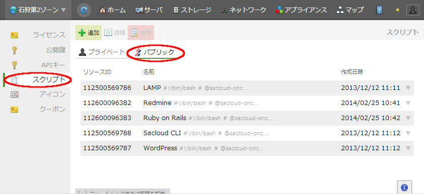Select the パブリック tab
Image resolution: width=424 pixels, height=194 pixels.
pyautogui.click(x=154, y=52)
